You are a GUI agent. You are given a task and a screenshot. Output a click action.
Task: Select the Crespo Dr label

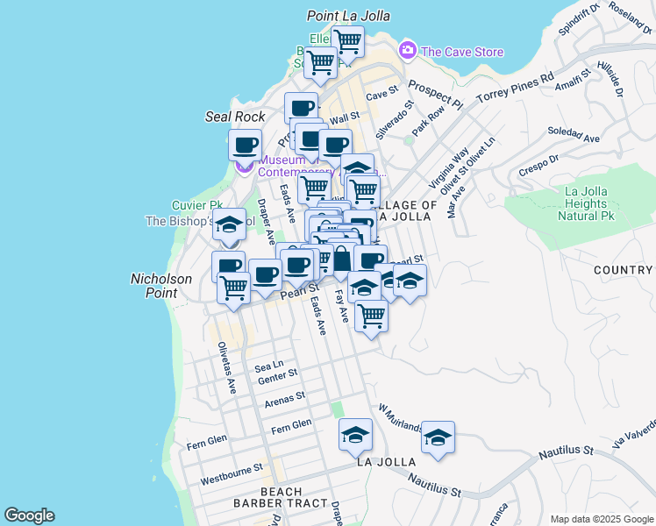click(538, 166)
